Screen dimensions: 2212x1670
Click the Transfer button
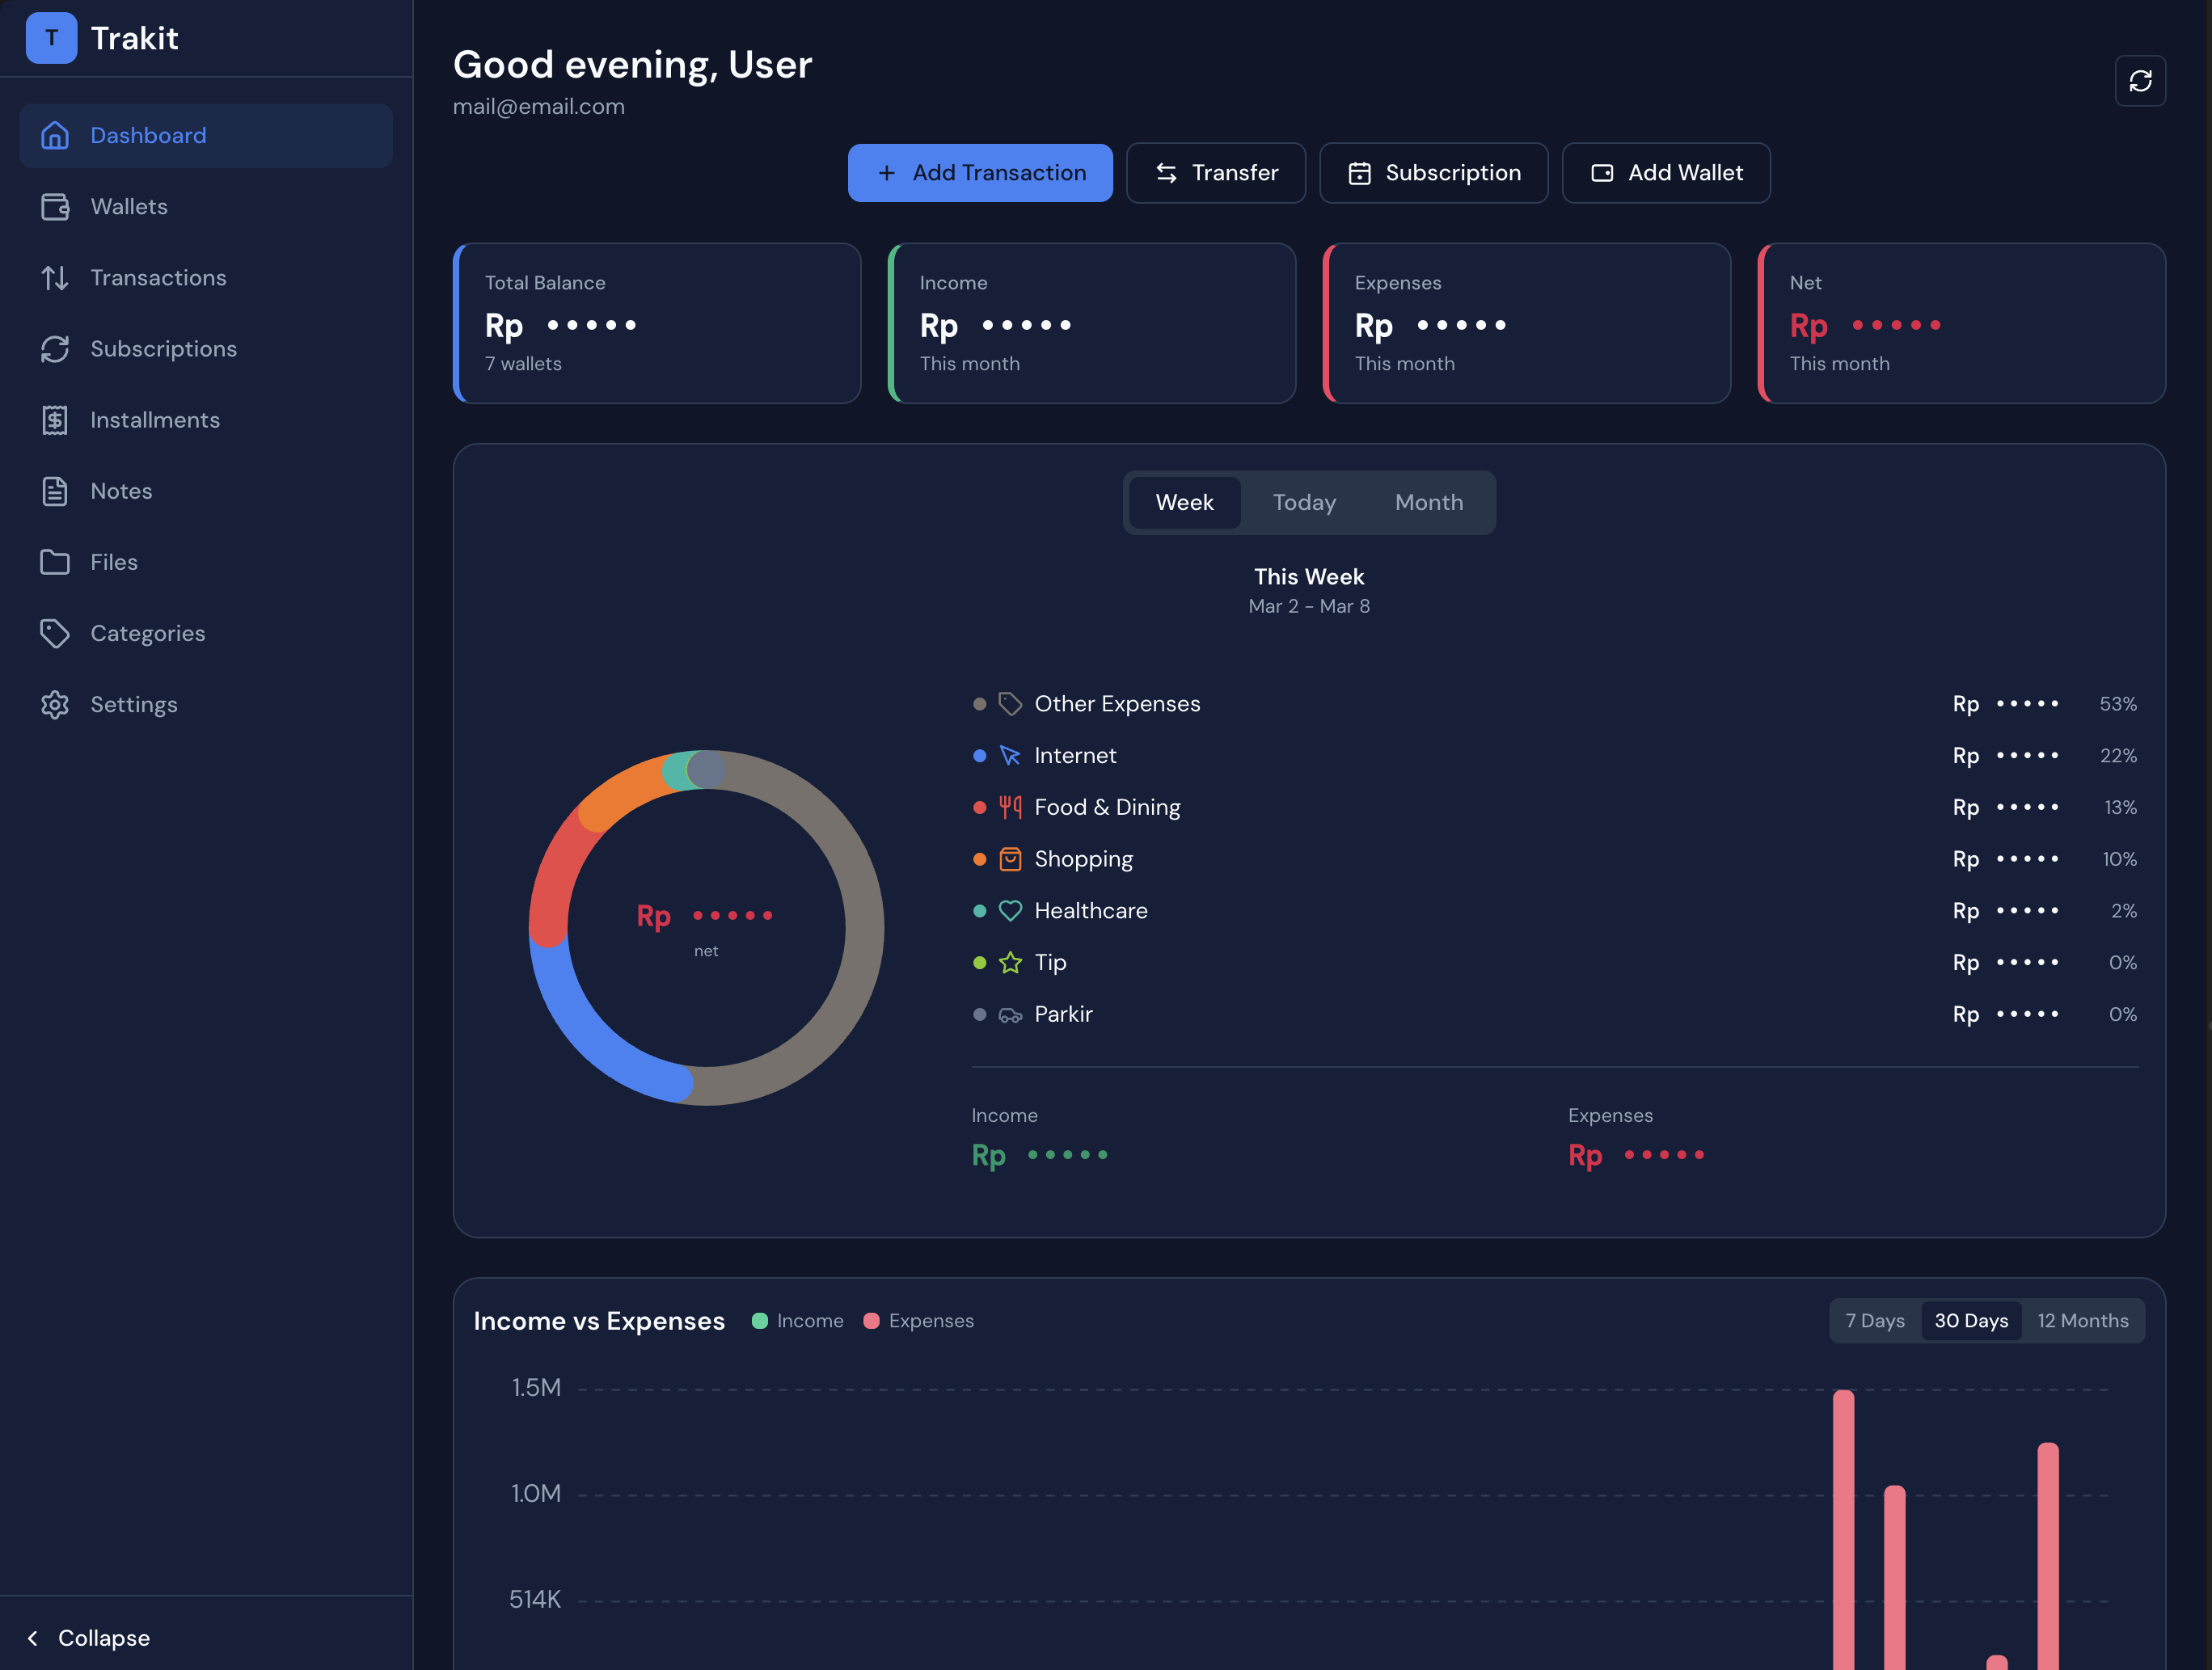pyautogui.click(x=1215, y=173)
